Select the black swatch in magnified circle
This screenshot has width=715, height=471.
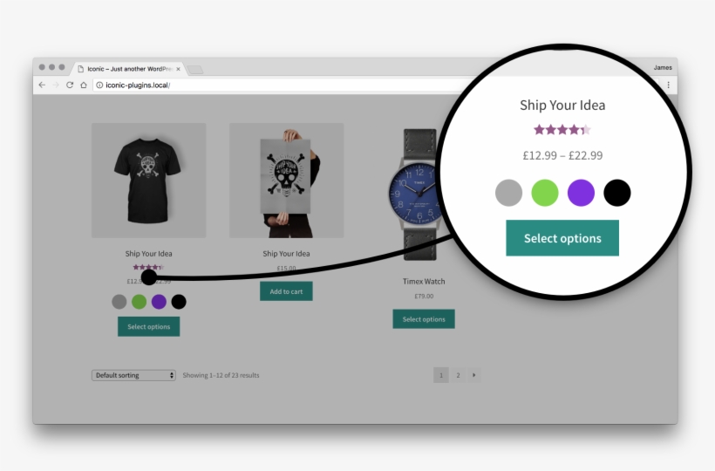pos(617,193)
